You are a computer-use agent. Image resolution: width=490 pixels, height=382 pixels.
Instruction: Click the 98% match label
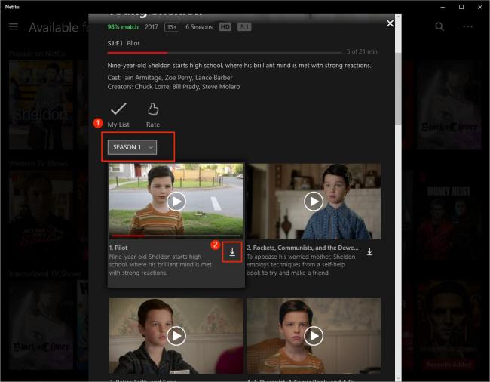click(x=123, y=27)
